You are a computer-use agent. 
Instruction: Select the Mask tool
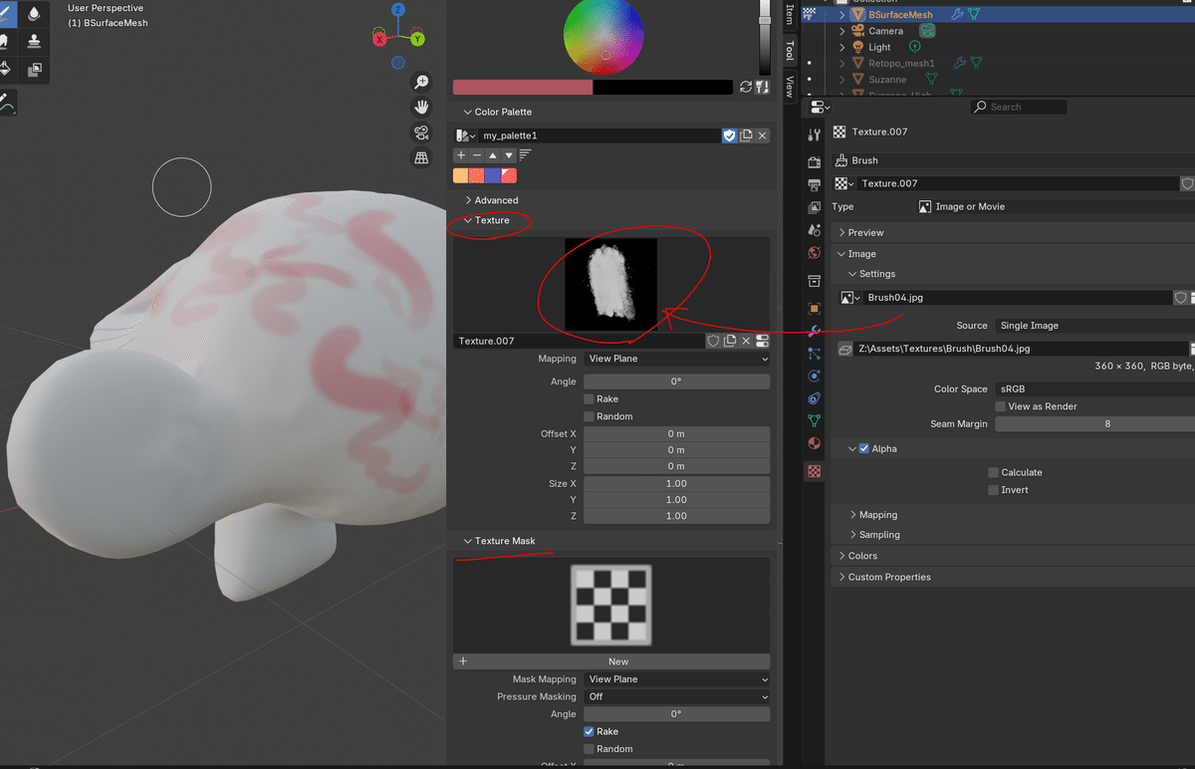coord(35,70)
